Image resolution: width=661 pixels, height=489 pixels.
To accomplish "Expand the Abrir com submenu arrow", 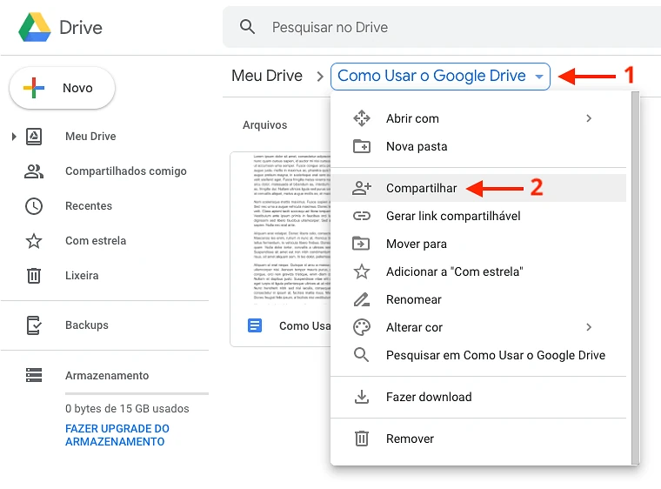I will pyautogui.click(x=589, y=118).
